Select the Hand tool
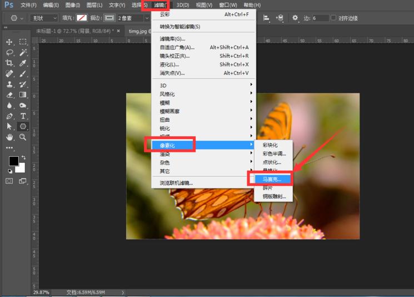 pyautogui.click(x=9, y=137)
